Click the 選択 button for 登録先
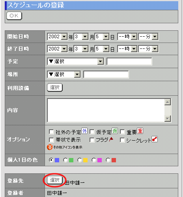183x197 pixels. (55, 180)
